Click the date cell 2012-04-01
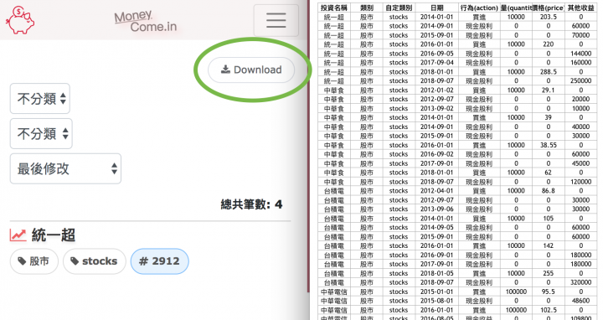The height and width of the screenshot is (320, 603). click(x=437, y=191)
